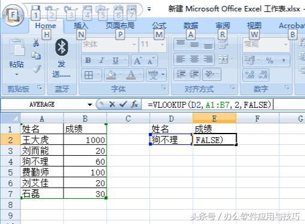Align text to the right
Viewport: 305px width, 224px height.
point(208,59)
